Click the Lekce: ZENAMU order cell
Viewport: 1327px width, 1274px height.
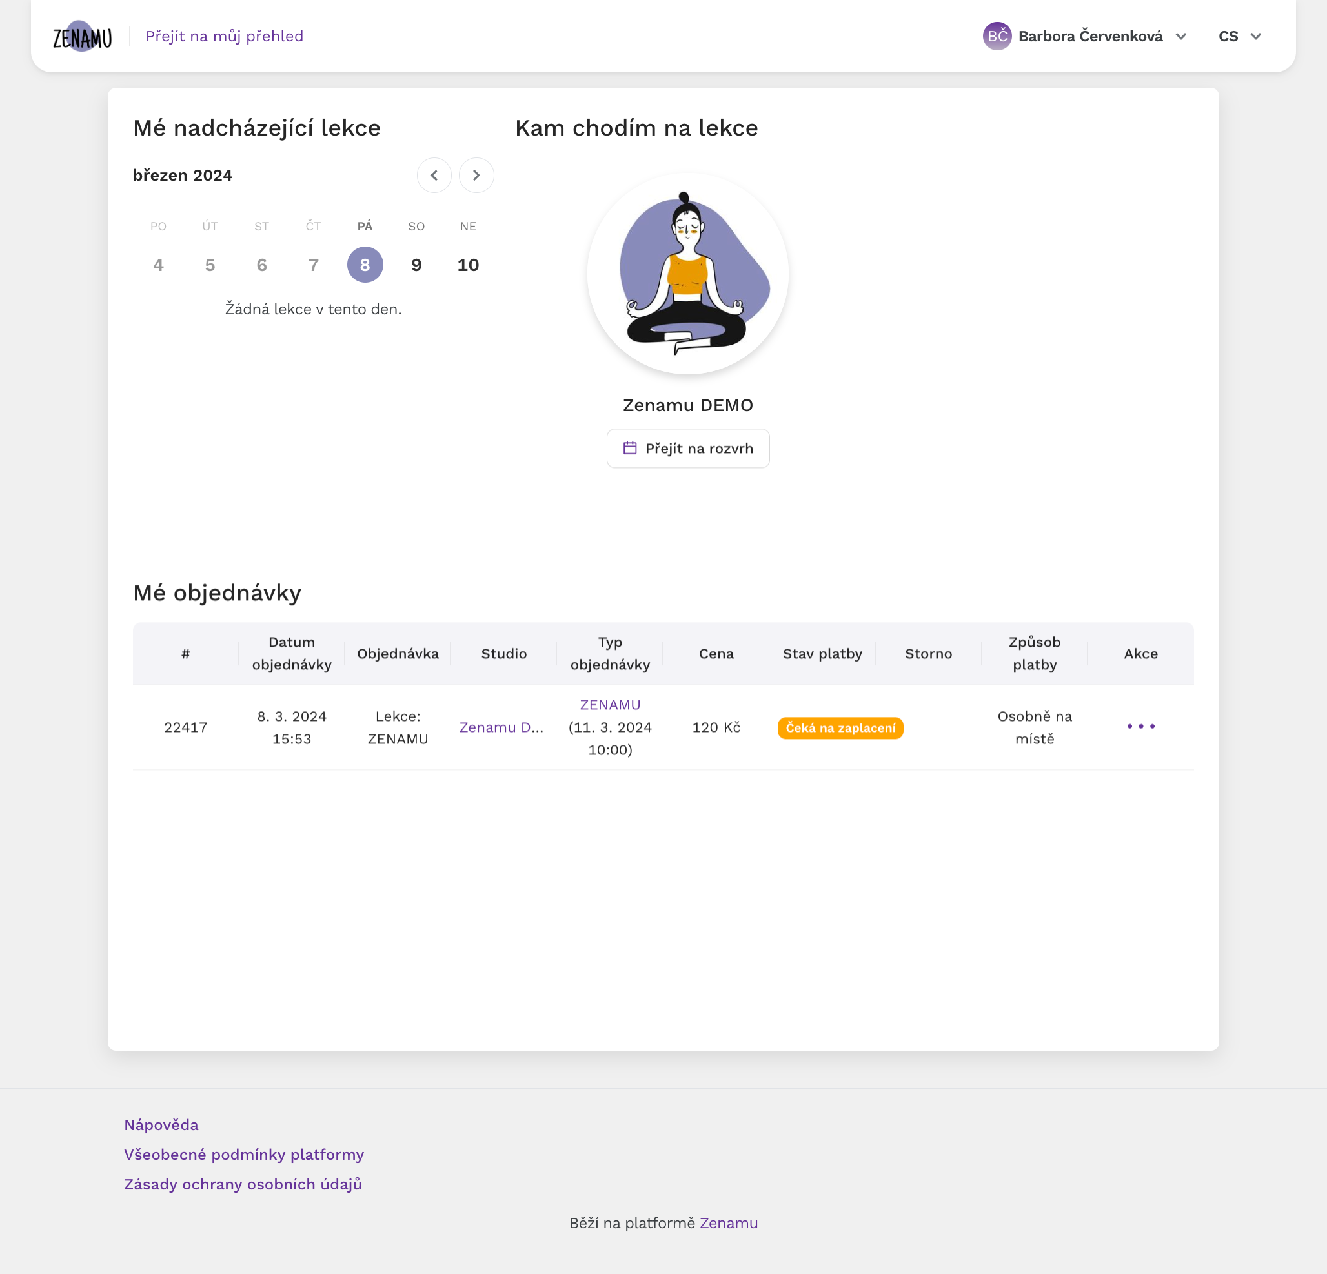[x=398, y=727]
